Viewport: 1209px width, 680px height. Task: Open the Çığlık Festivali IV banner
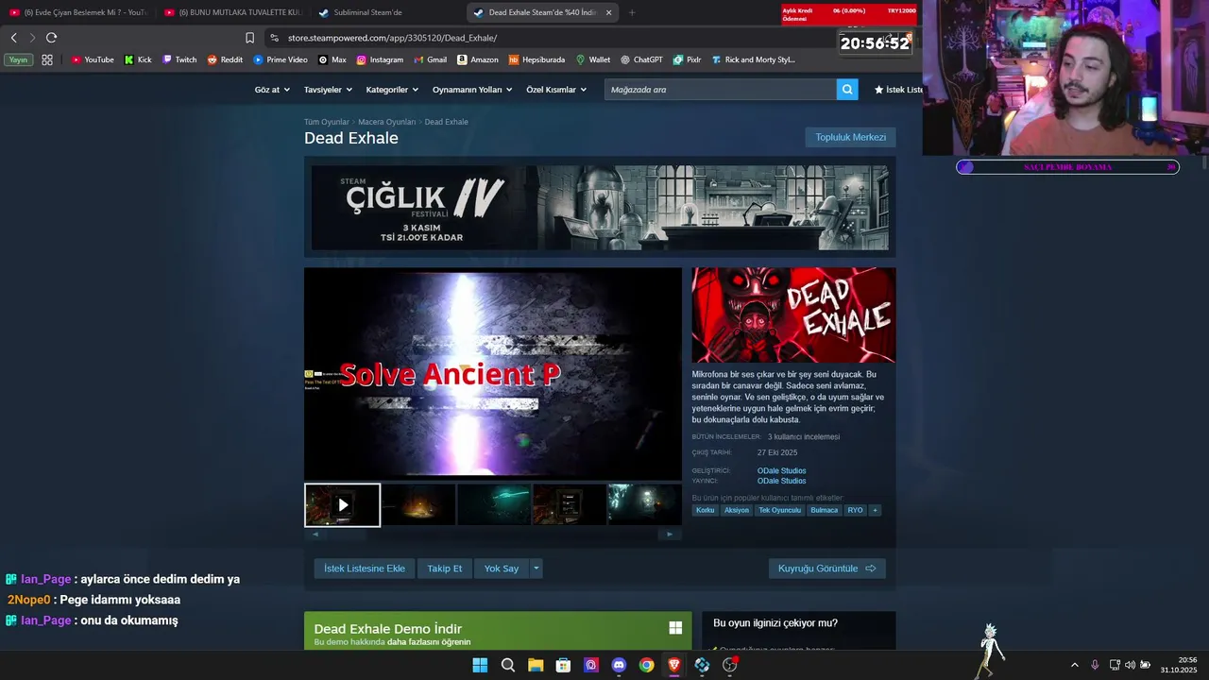click(x=600, y=208)
